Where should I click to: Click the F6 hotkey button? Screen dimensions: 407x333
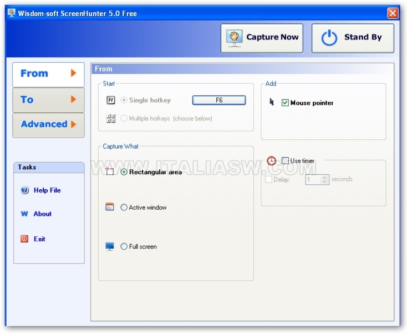click(x=219, y=100)
